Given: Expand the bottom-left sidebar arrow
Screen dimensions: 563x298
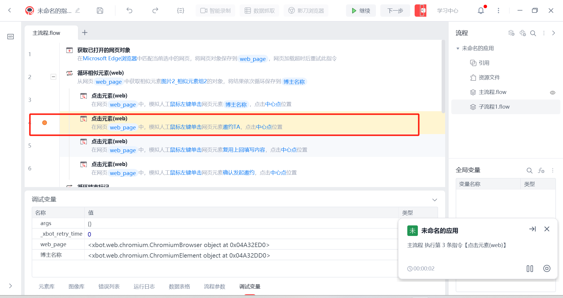Looking at the screenshot, I should (x=11, y=286).
